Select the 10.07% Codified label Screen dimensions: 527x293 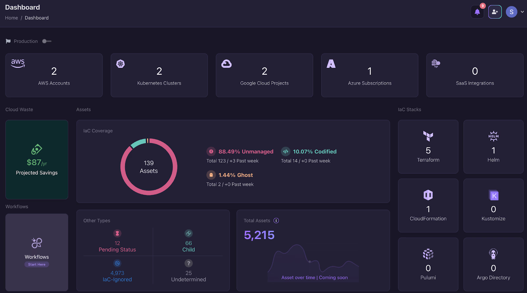pos(315,151)
